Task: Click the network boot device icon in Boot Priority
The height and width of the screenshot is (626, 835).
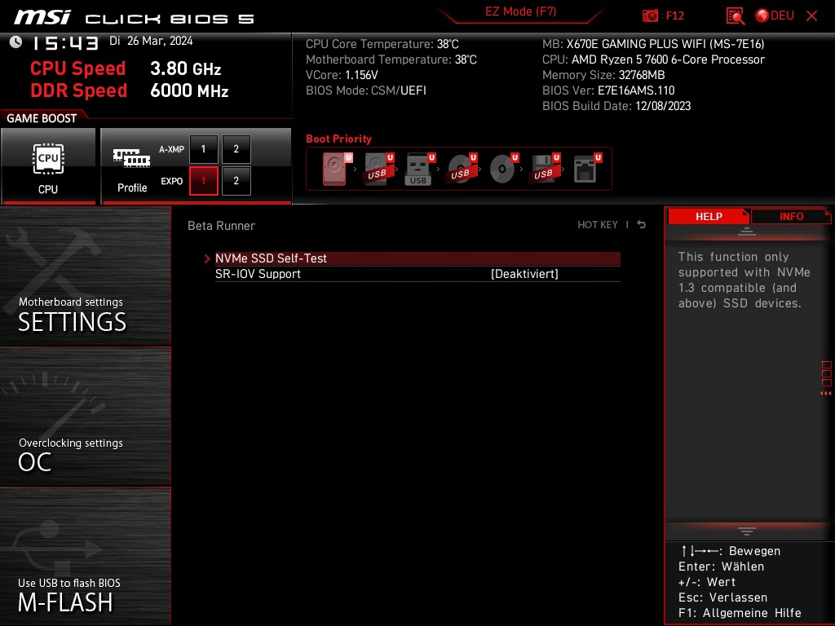Action: coord(585,169)
